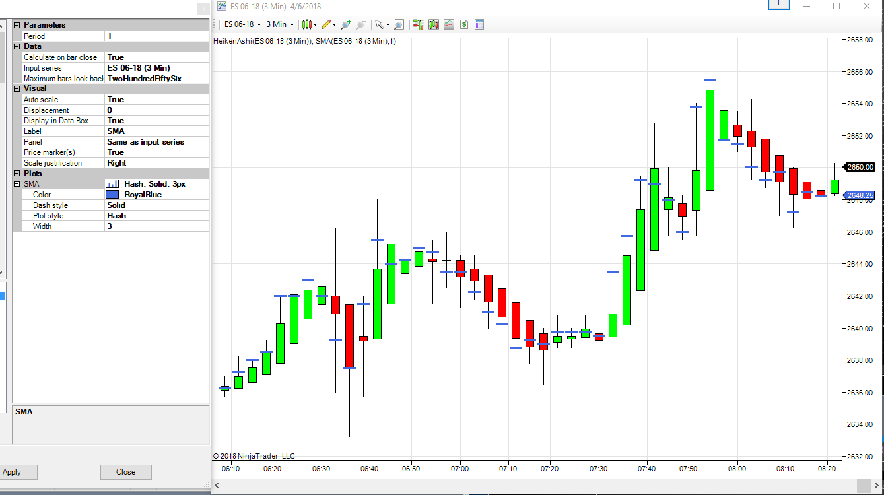Open the Data Series candlestick icon

coord(434,24)
